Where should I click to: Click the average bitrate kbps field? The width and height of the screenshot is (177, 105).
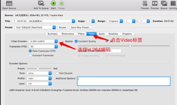point(113,51)
